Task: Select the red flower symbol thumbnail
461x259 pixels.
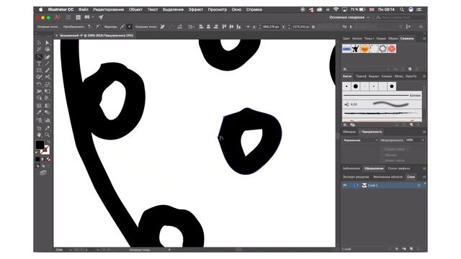Action: click(392, 49)
